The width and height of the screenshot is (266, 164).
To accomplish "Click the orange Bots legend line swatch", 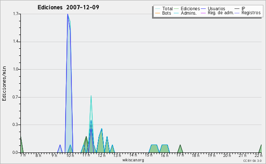I will (x=157, y=13).
